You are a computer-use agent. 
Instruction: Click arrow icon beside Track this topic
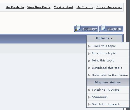(x=89, y=46)
